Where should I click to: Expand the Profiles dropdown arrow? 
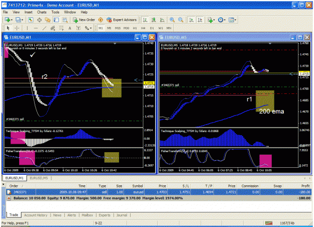tap(22, 20)
